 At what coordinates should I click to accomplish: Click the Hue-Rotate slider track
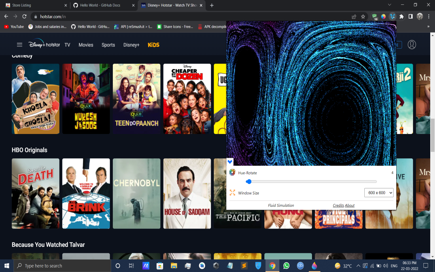point(312,182)
